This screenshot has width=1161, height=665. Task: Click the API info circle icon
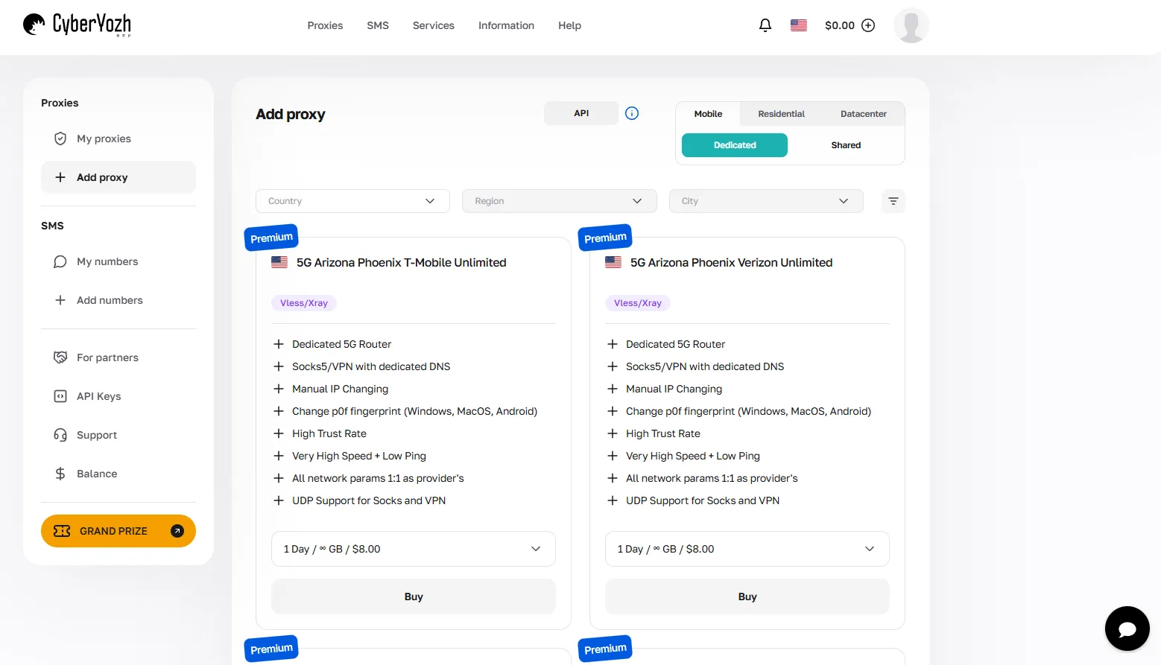coord(632,113)
